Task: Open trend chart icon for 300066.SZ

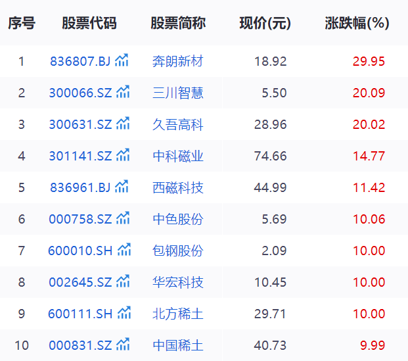Action: coord(123,93)
